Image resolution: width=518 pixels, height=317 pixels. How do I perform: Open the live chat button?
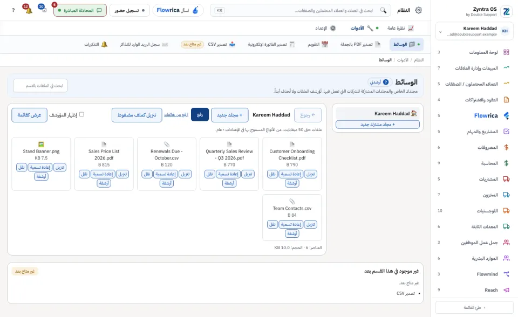pyautogui.click(x=80, y=10)
